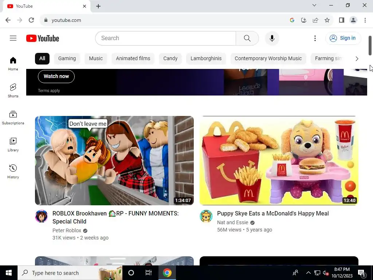Viewport: 373px width, 280px height.
Task: Open Peter Roblox channel avatar
Action: pyautogui.click(x=42, y=216)
